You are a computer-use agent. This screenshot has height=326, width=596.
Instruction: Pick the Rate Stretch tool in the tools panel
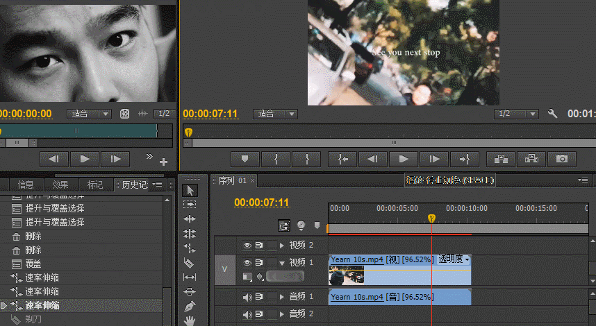pos(190,248)
